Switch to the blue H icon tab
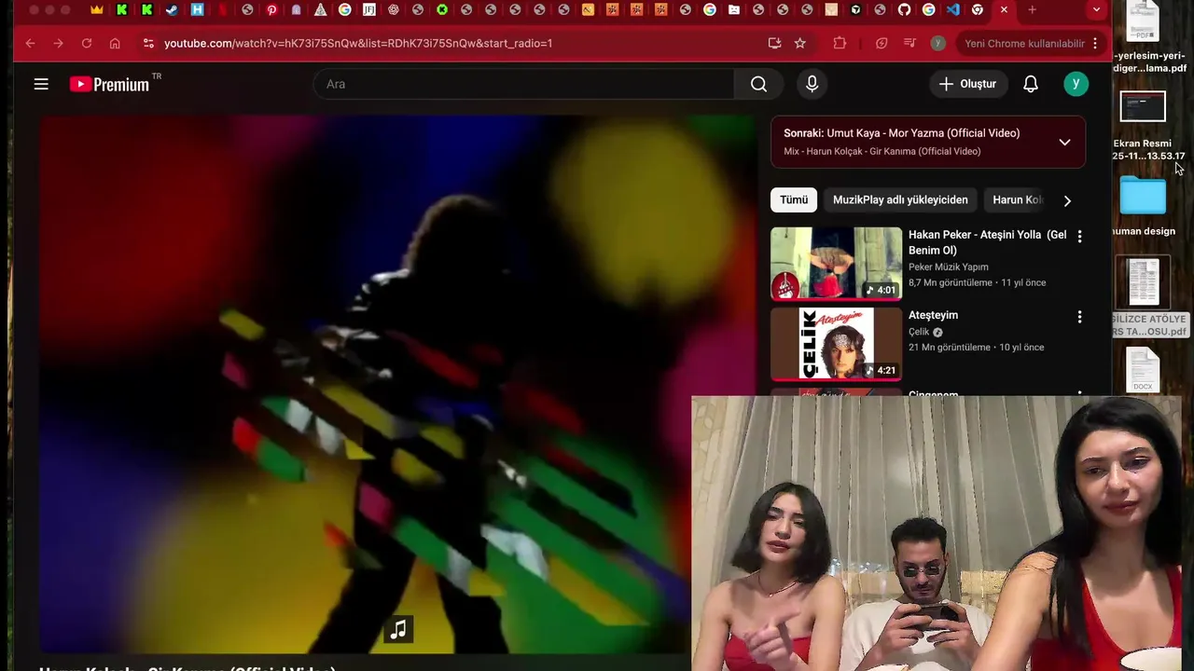Viewport: 1194px width, 671px height. pos(197,10)
